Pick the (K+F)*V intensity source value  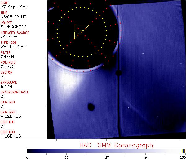[x=9, y=37]
